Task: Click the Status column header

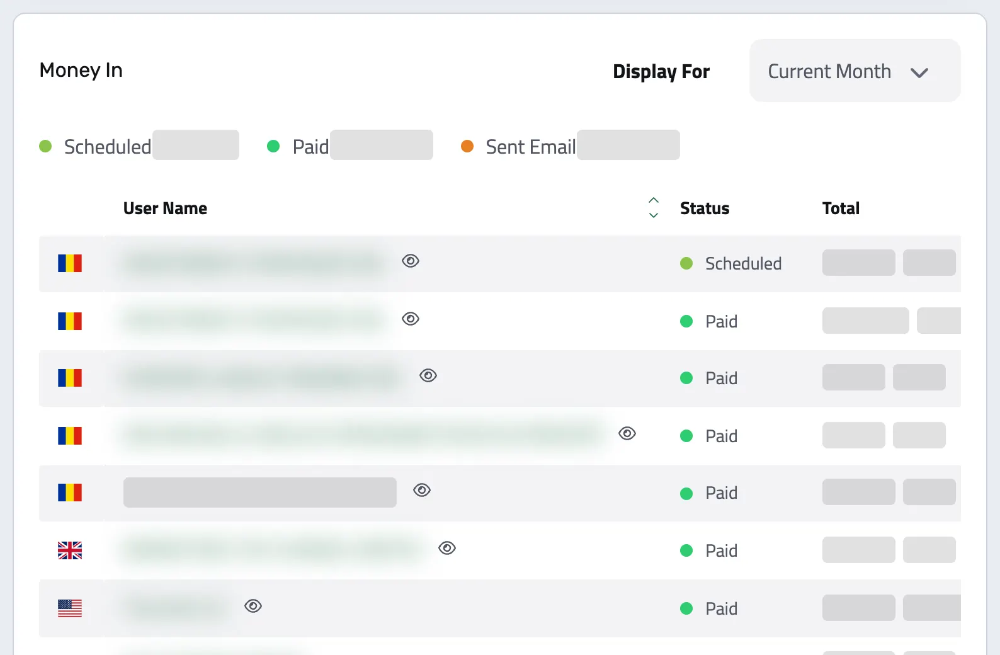Action: (x=705, y=208)
